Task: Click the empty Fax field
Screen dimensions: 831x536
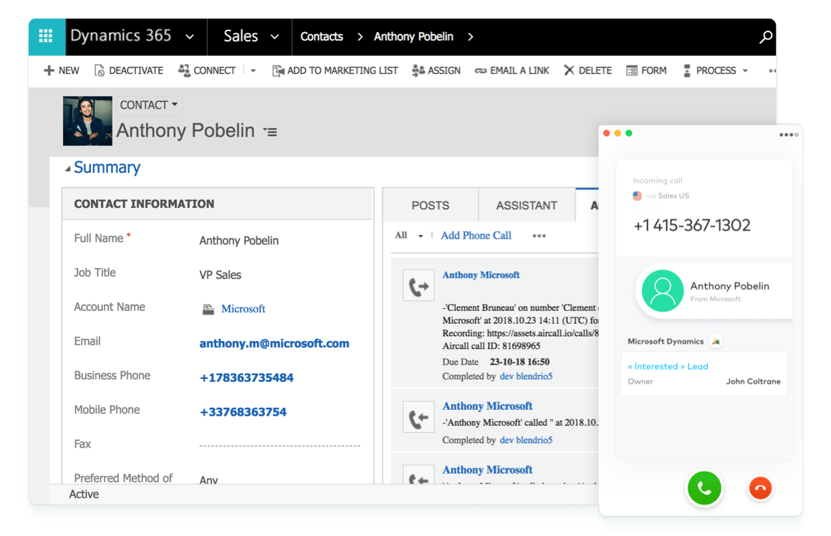Action: [x=280, y=444]
